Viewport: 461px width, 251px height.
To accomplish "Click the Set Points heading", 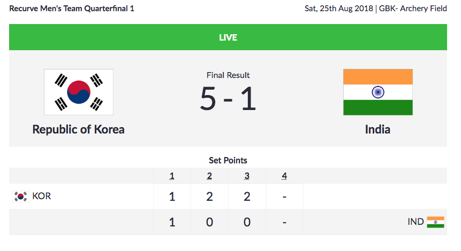I will click(x=228, y=160).
